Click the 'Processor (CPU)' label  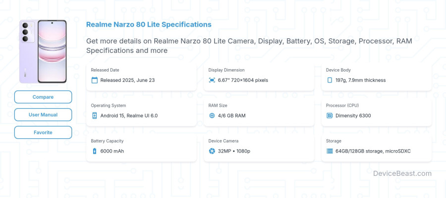342,105
